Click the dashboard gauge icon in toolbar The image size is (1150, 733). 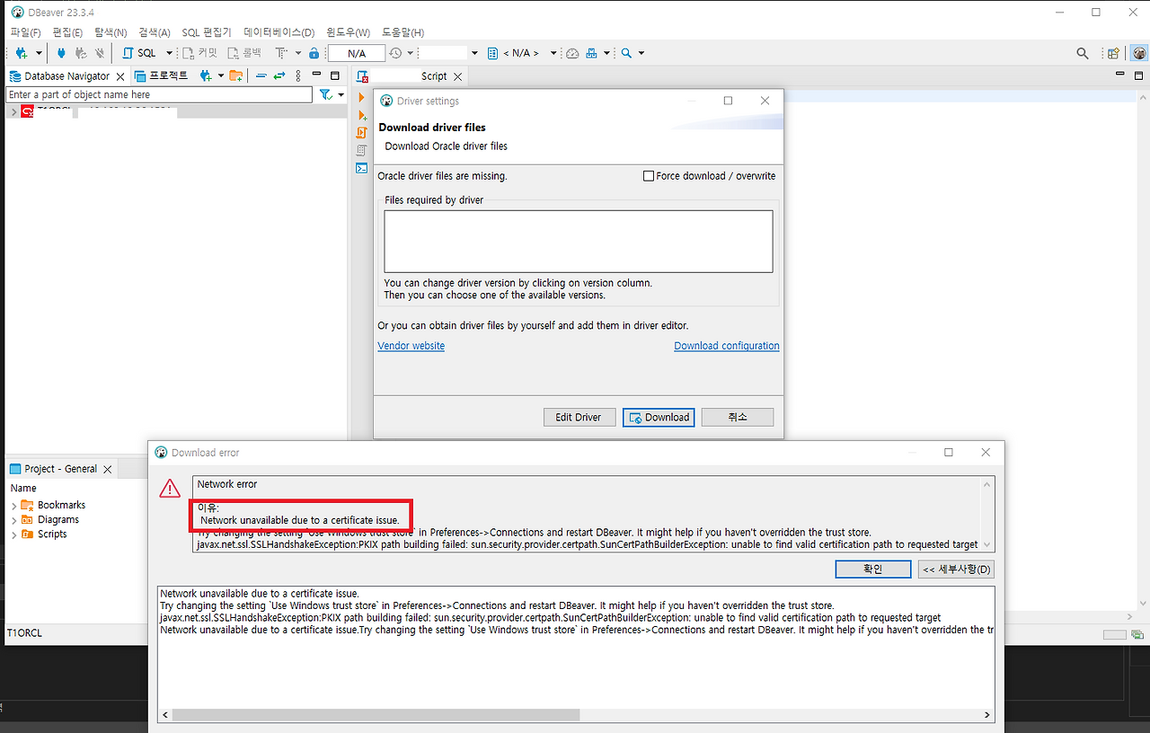tap(572, 53)
